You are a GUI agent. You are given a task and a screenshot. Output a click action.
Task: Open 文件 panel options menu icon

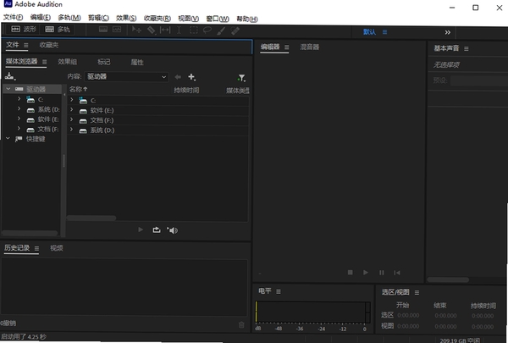pyautogui.click(x=26, y=45)
